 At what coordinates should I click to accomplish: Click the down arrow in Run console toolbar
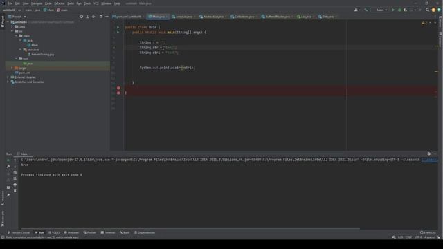click(x=15, y=167)
